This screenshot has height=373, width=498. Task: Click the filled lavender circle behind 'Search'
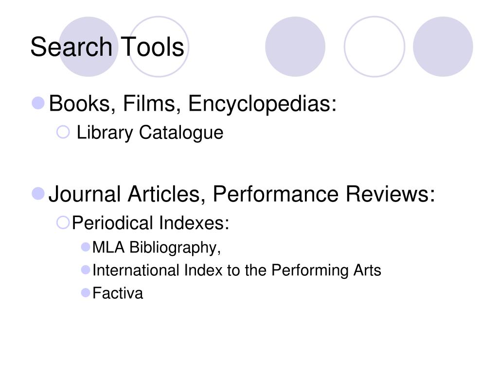pyautogui.click(x=89, y=47)
